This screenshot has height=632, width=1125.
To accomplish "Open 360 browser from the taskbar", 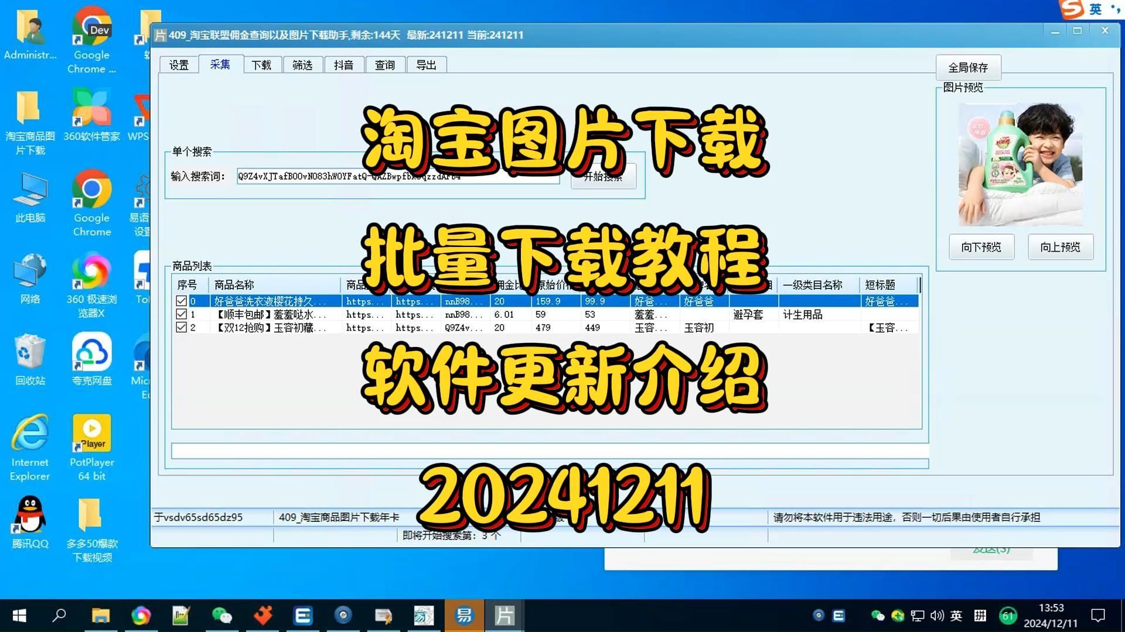I will click(x=141, y=616).
